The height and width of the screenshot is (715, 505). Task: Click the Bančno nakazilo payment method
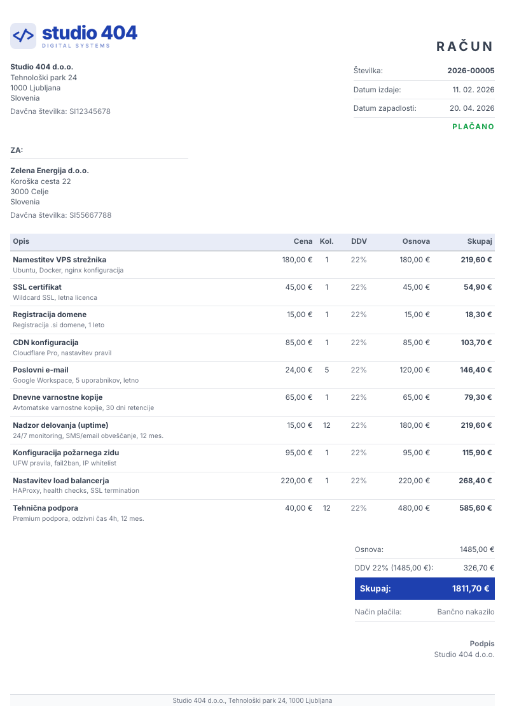click(466, 612)
